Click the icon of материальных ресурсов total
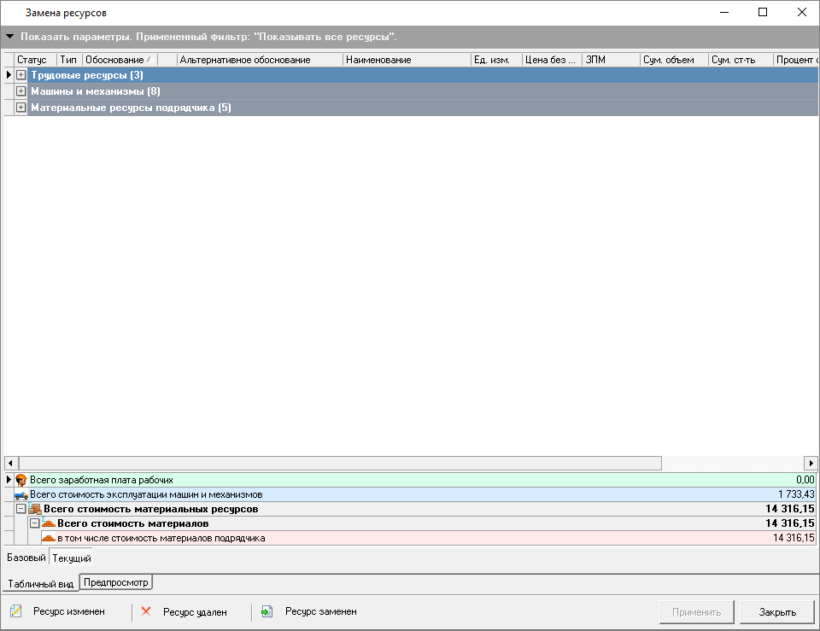The width and height of the screenshot is (820, 631). pyautogui.click(x=35, y=509)
